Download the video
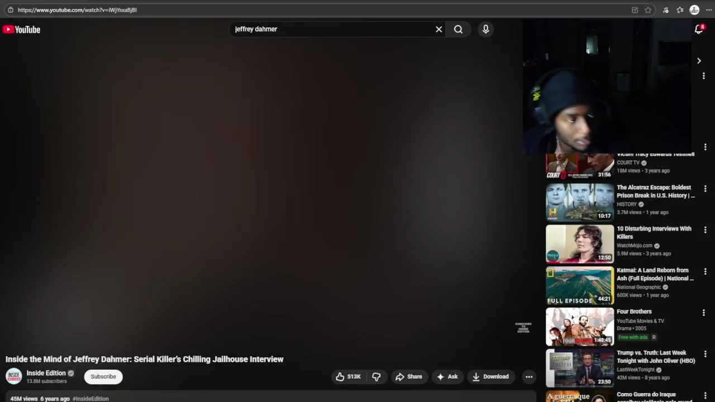Viewport: 715px width, 402px height. click(x=490, y=377)
